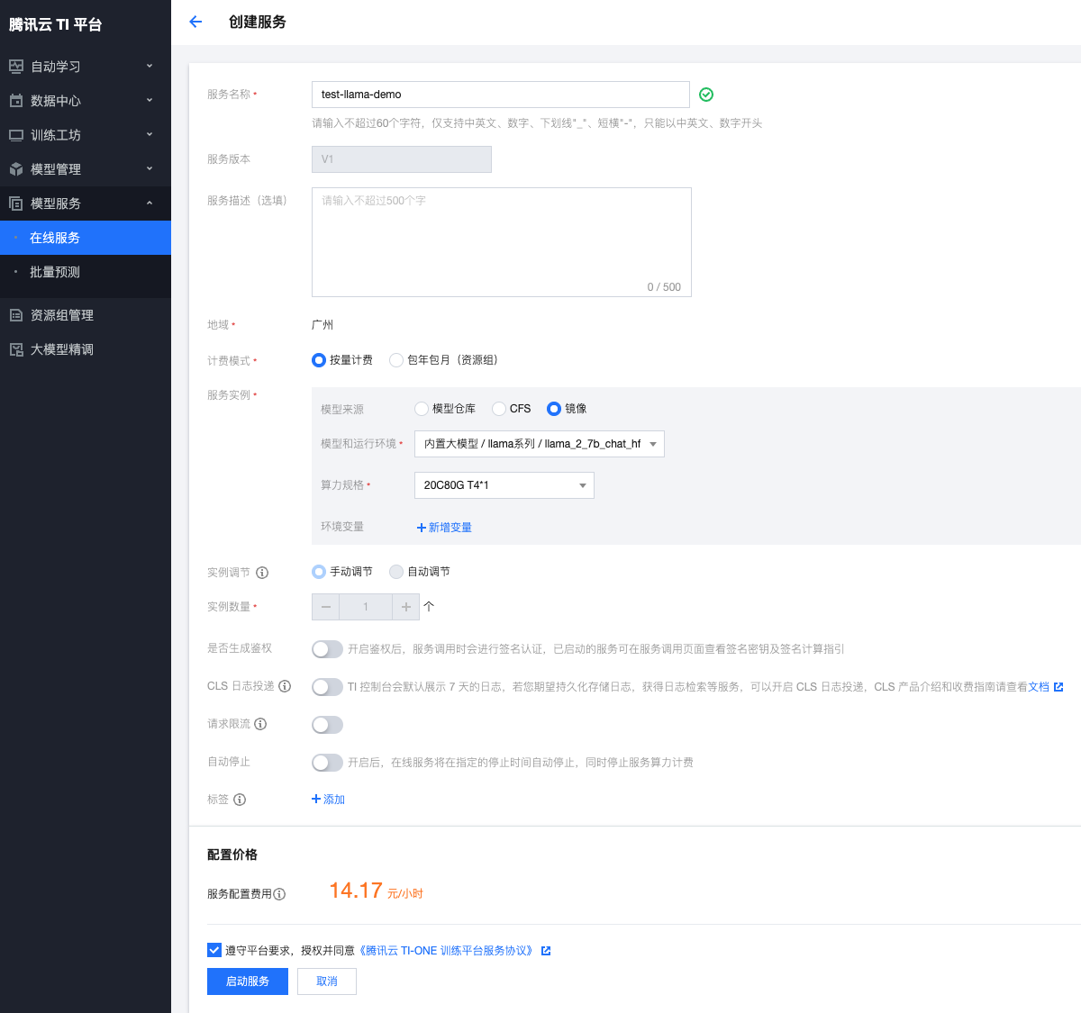
Task: Click the plus icon to increase 实例数量
Action: 406,607
